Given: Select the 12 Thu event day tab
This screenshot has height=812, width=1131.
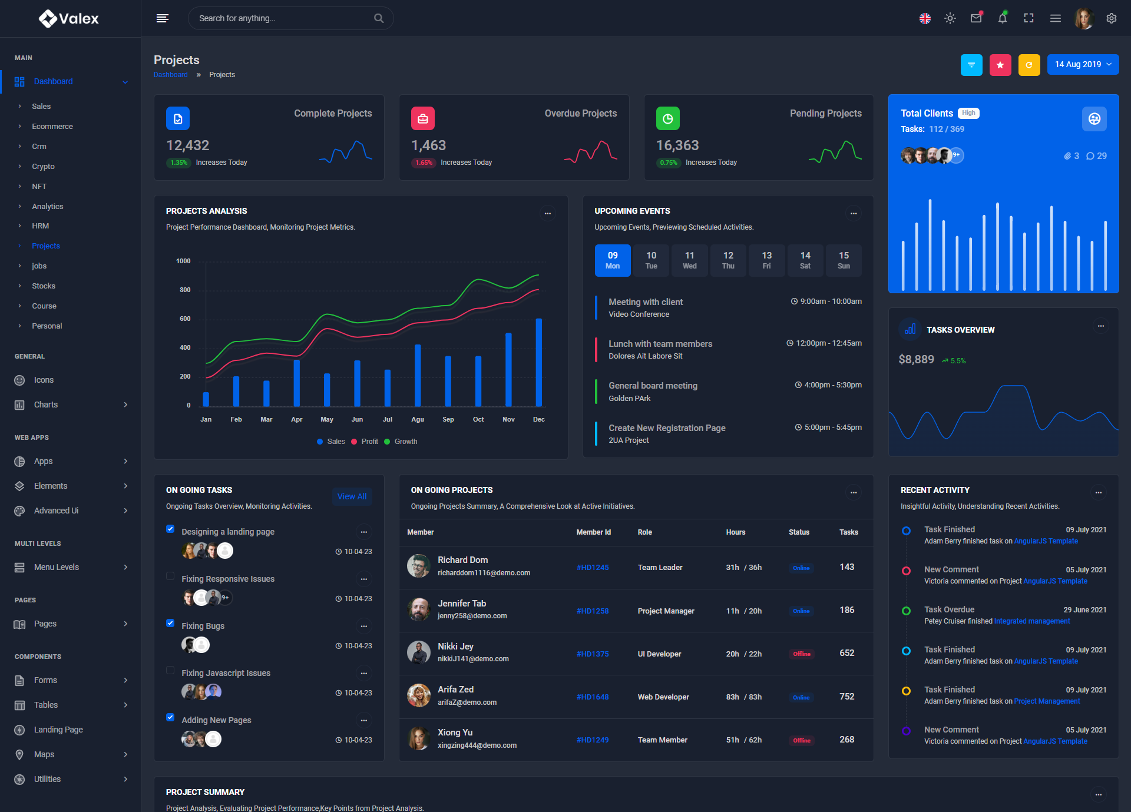Looking at the screenshot, I should pos(728,260).
